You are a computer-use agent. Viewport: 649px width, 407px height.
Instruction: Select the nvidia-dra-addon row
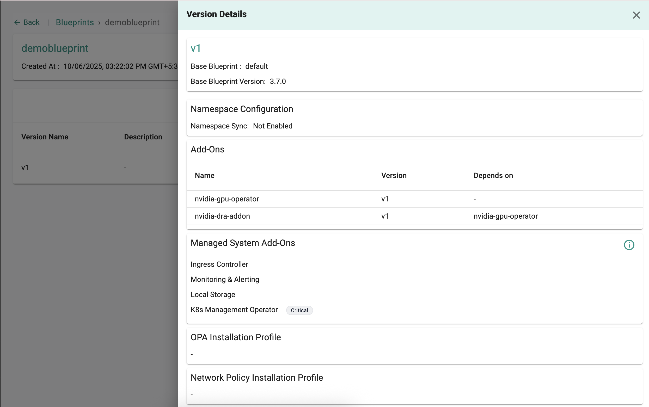point(222,216)
